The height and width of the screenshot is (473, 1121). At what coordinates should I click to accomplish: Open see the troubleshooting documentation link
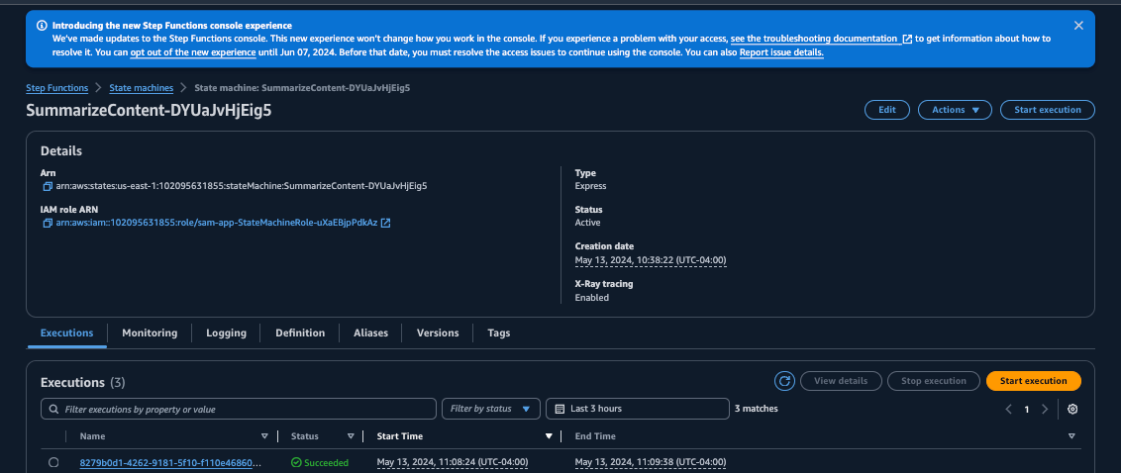[x=814, y=39]
